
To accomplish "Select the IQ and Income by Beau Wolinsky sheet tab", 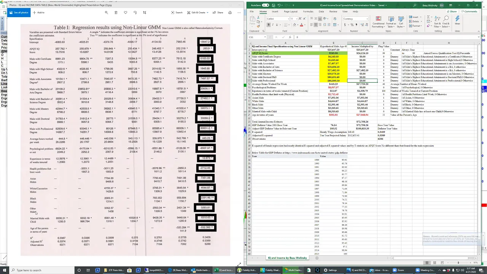I will tap(287, 258).
